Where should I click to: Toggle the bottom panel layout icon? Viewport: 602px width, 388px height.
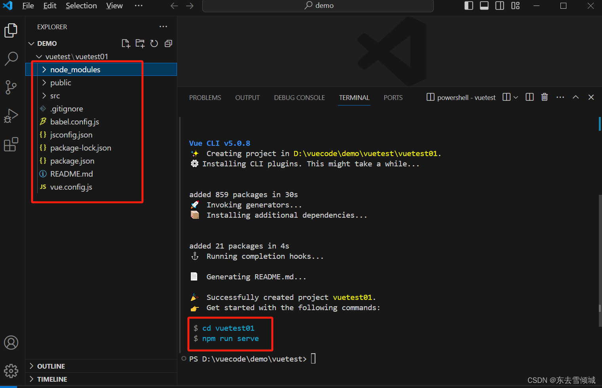tap(484, 6)
